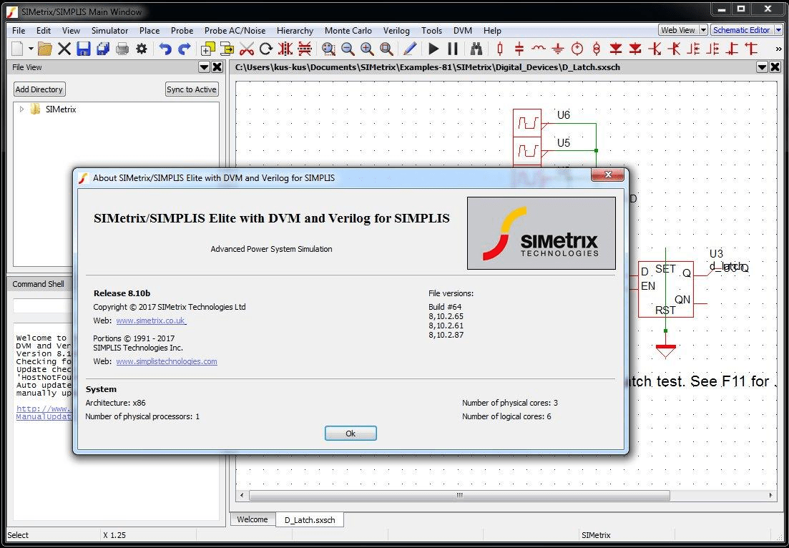Click the schematic horizontal scrollbar thumb

459,495
